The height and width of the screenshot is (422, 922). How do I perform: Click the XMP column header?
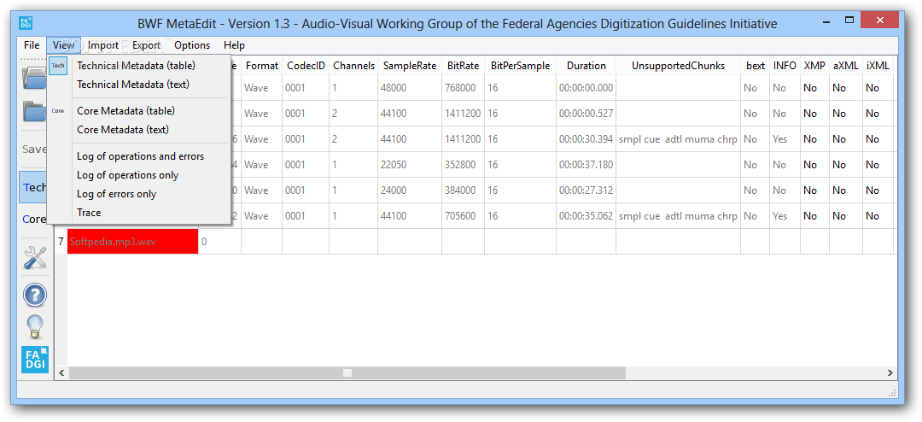point(814,66)
